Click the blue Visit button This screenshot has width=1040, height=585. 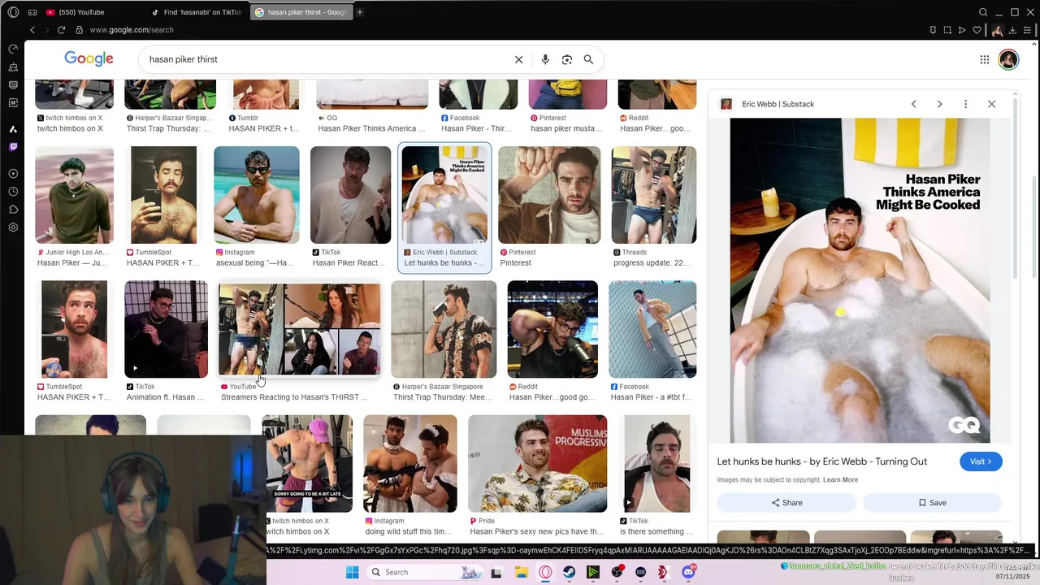tap(981, 461)
